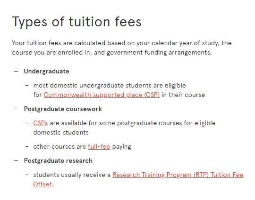Click the text 'most domestic undergraduate students are eligible'
This screenshot has width=255, height=200.
click(x=110, y=86)
